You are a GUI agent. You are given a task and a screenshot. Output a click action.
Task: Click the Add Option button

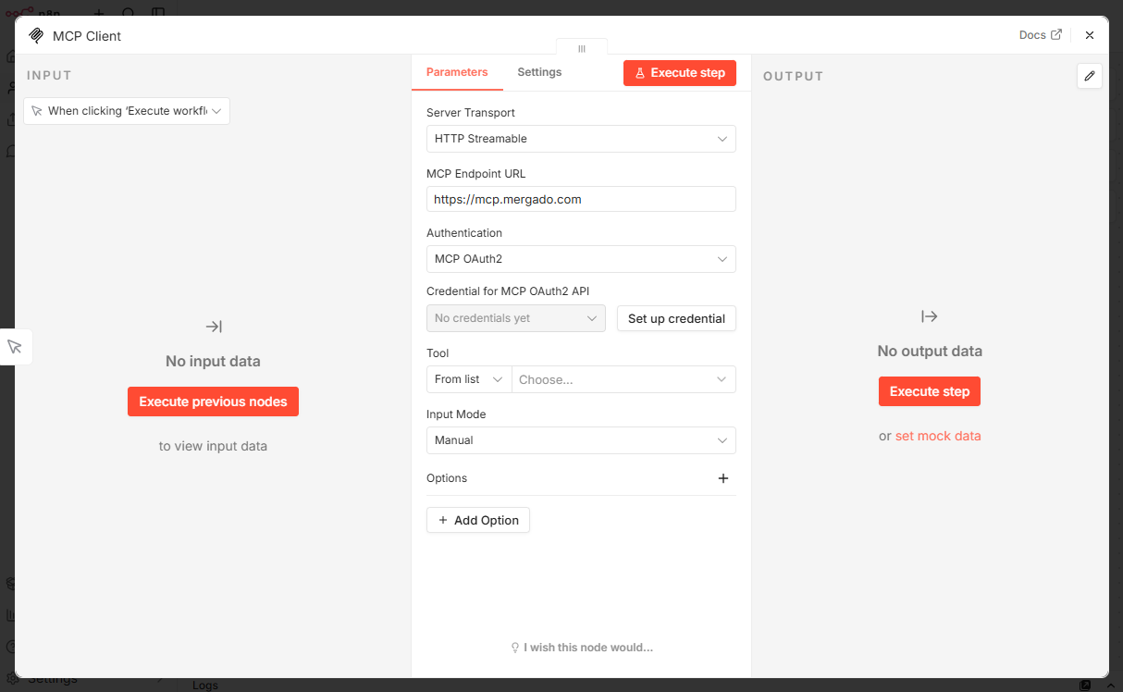coord(478,520)
